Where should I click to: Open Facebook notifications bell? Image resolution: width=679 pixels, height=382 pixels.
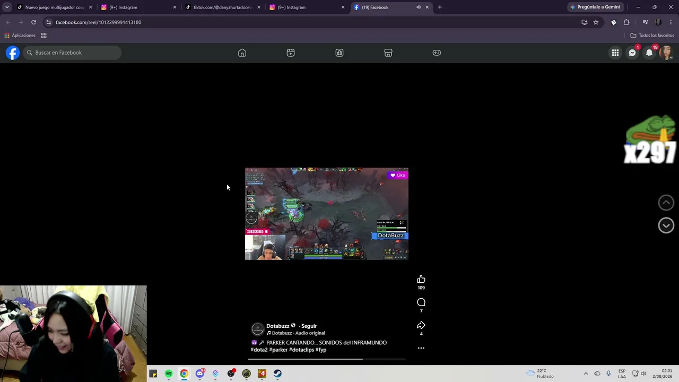coord(649,53)
